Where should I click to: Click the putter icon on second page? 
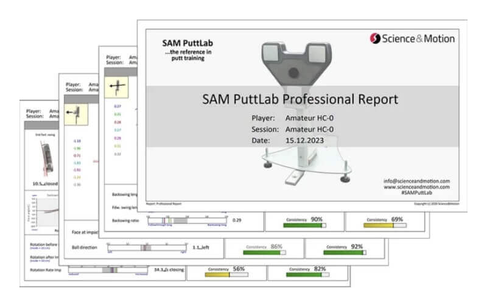(77, 113)
